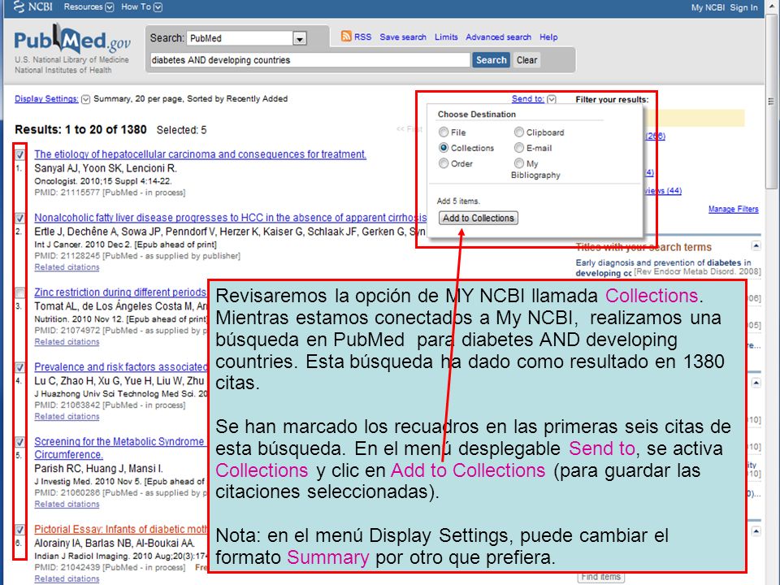Select the E-mail destination radio button

pyautogui.click(x=519, y=148)
